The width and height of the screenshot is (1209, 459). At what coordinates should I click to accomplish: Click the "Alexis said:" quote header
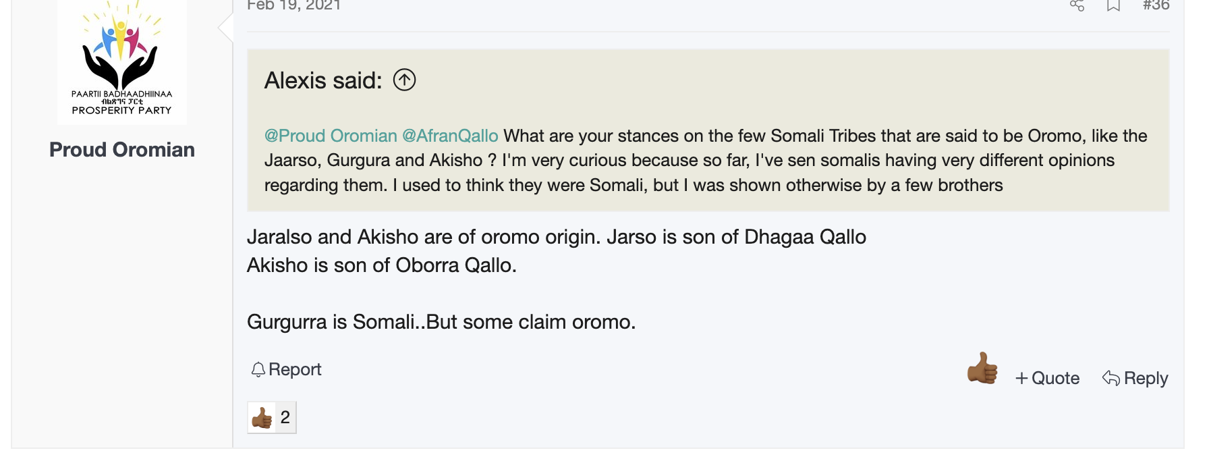tap(323, 80)
